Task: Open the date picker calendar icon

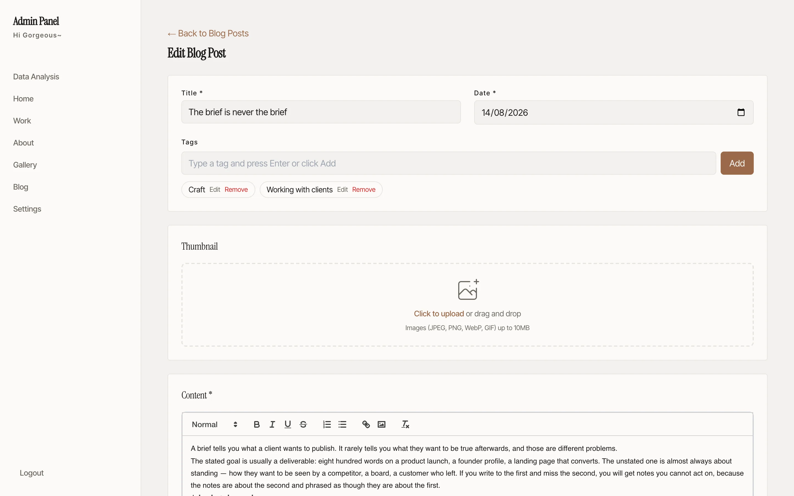Action: (x=741, y=112)
